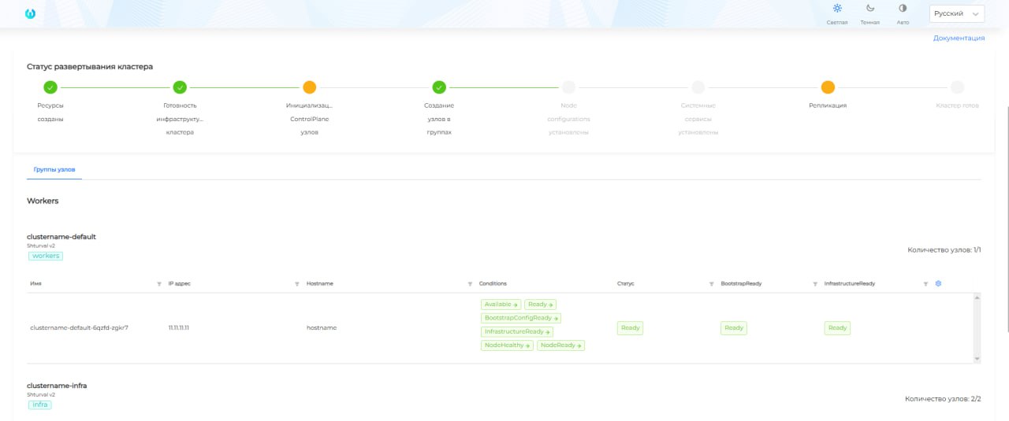Expand the NodeHealthy condition tag

point(507,345)
